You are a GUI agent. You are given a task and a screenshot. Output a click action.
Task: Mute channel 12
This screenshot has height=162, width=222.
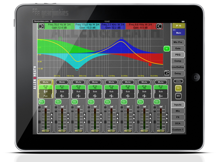[x=79, y=82]
